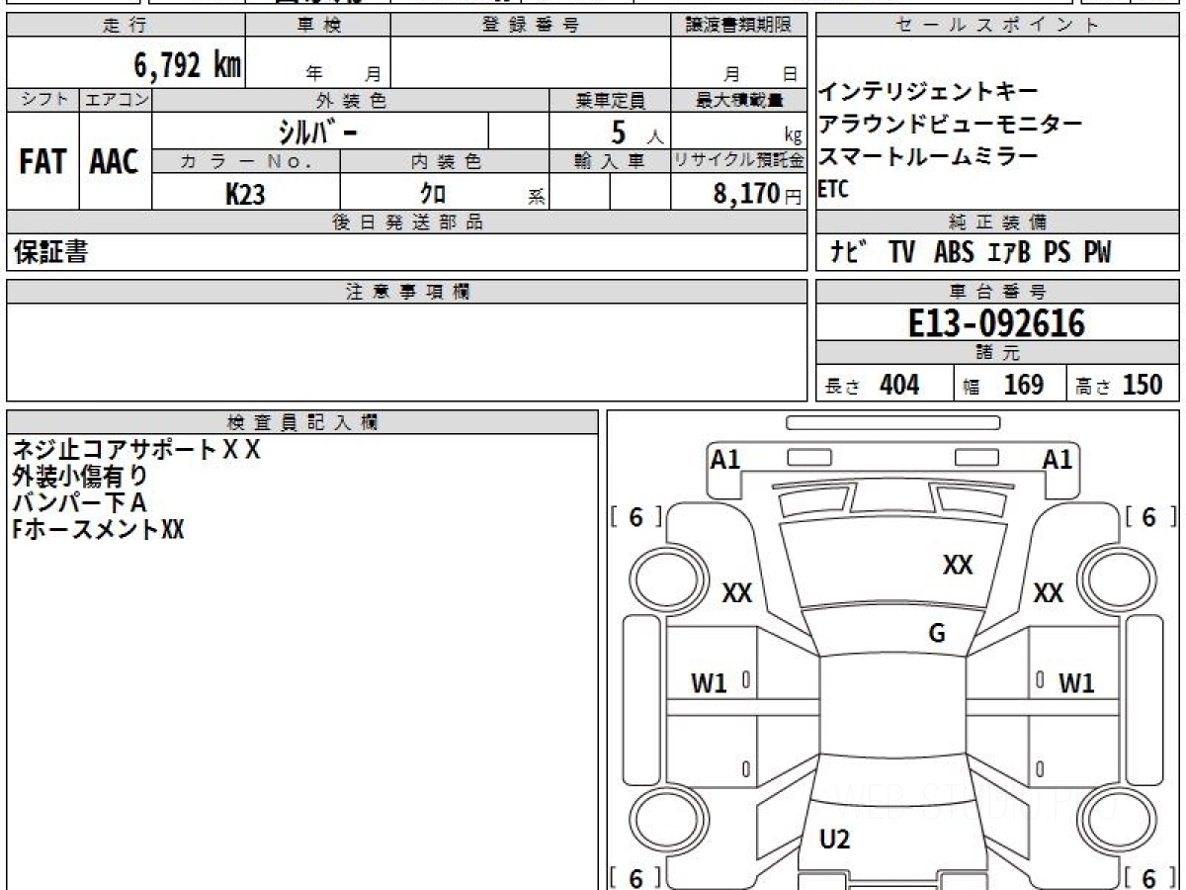Select the width value 幅 169

pos(1003,385)
